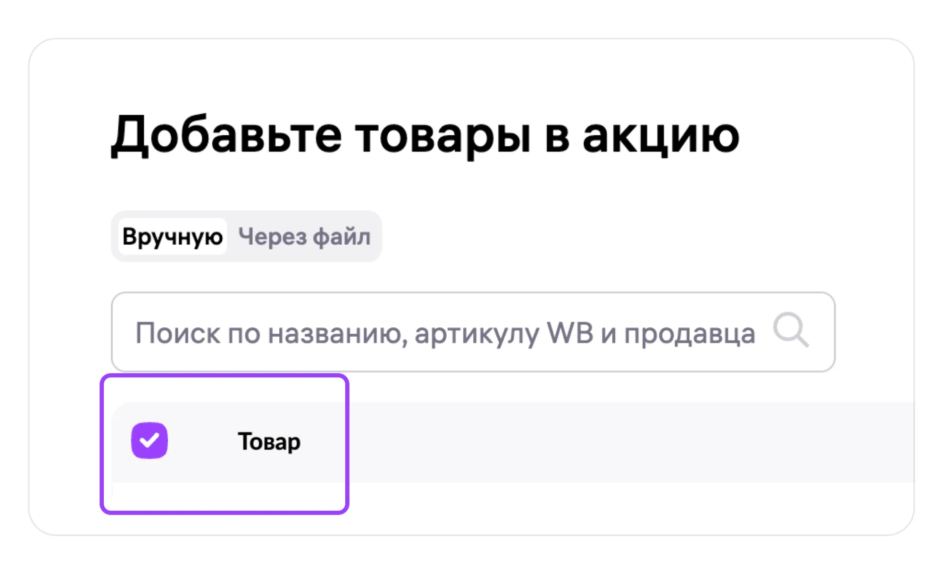Activate the Вручную segmented option
Viewport: 943px width, 574px height.
[172, 236]
